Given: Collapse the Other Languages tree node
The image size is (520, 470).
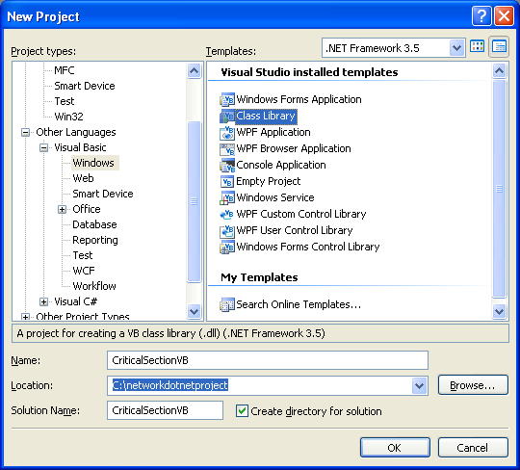Looking at the screenshot, I should point(25,132).
